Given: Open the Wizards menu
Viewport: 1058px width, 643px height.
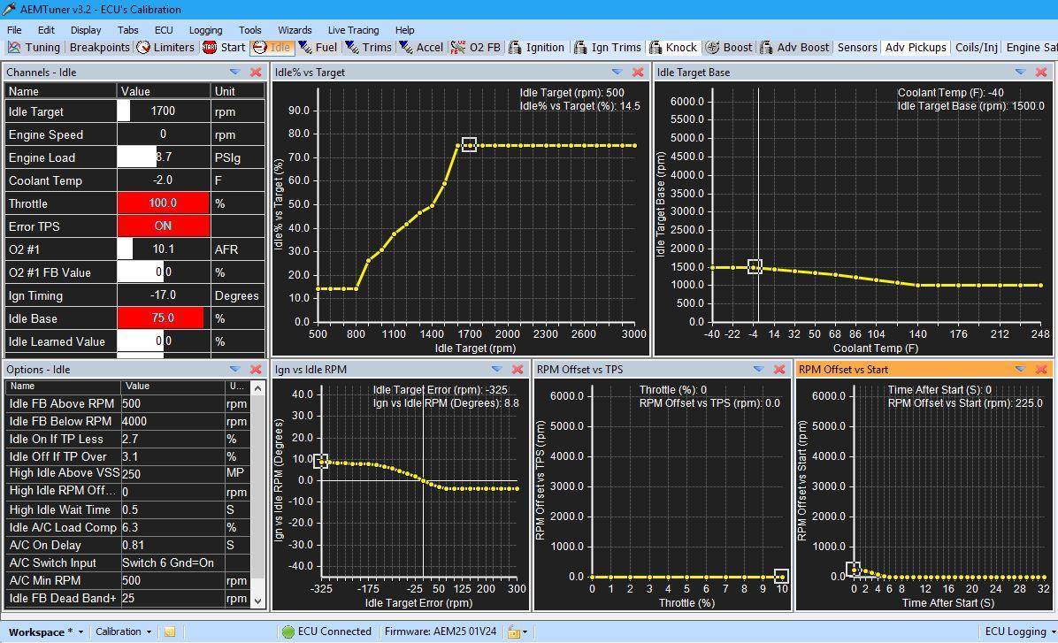Looking at the screenshot, I should (295, 30).
